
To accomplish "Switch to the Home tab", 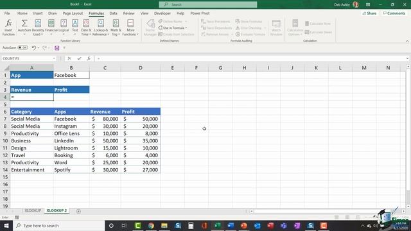I will [x=22, y=13].
